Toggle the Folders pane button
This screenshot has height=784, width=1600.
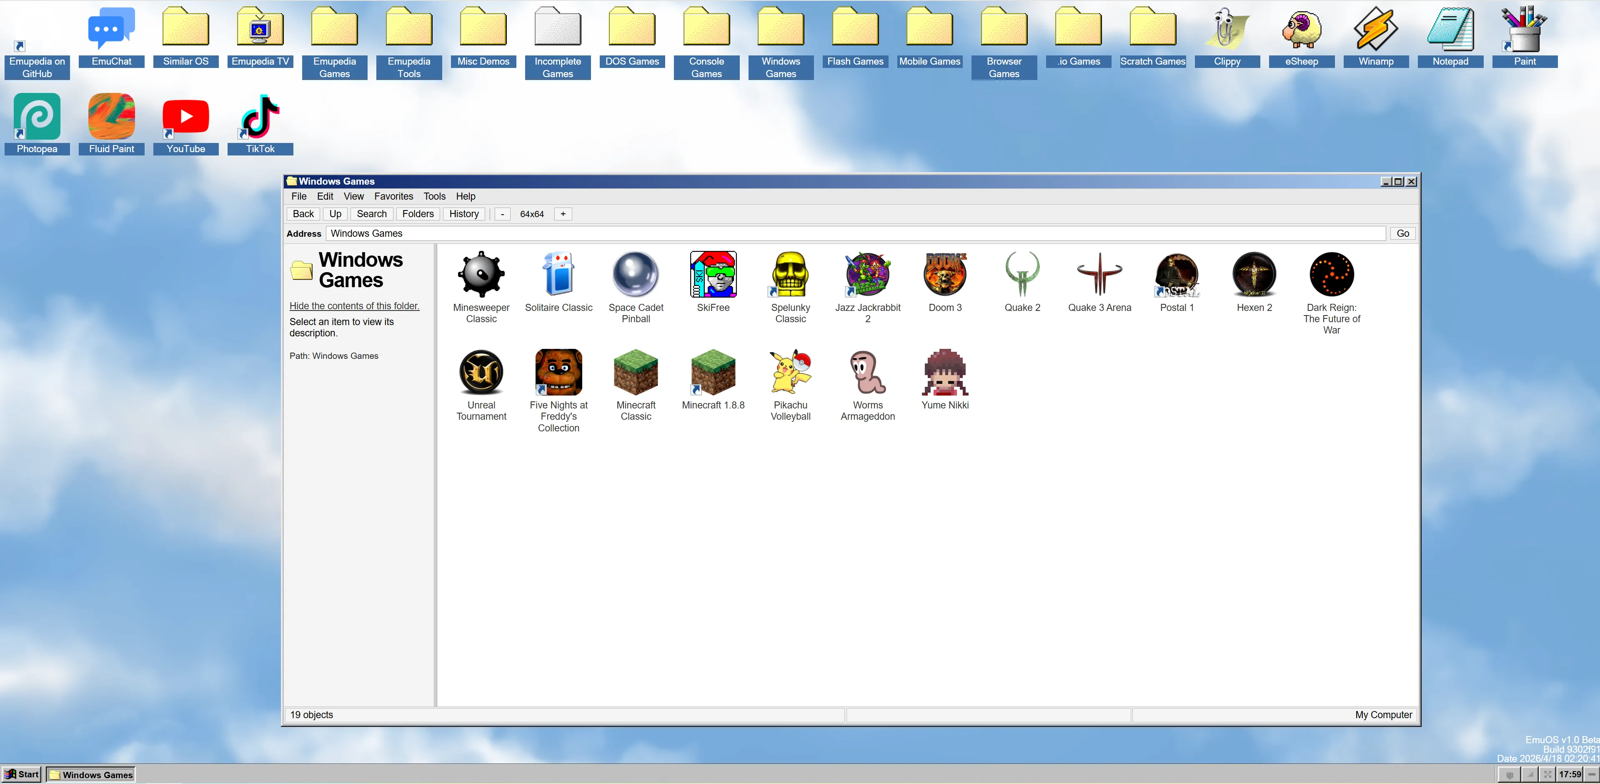[417, 214]
